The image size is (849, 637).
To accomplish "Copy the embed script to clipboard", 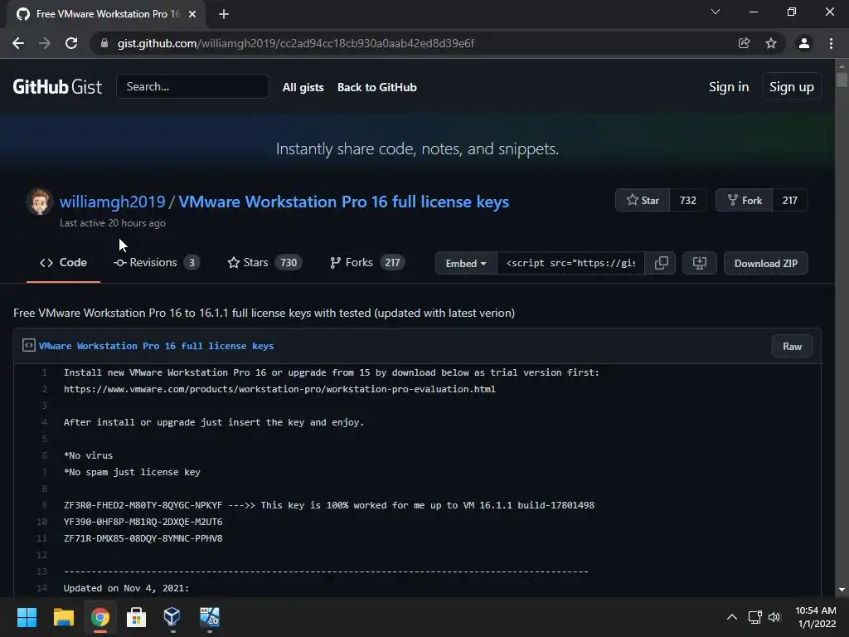I will pyautogui.click(x=661, y=263).
